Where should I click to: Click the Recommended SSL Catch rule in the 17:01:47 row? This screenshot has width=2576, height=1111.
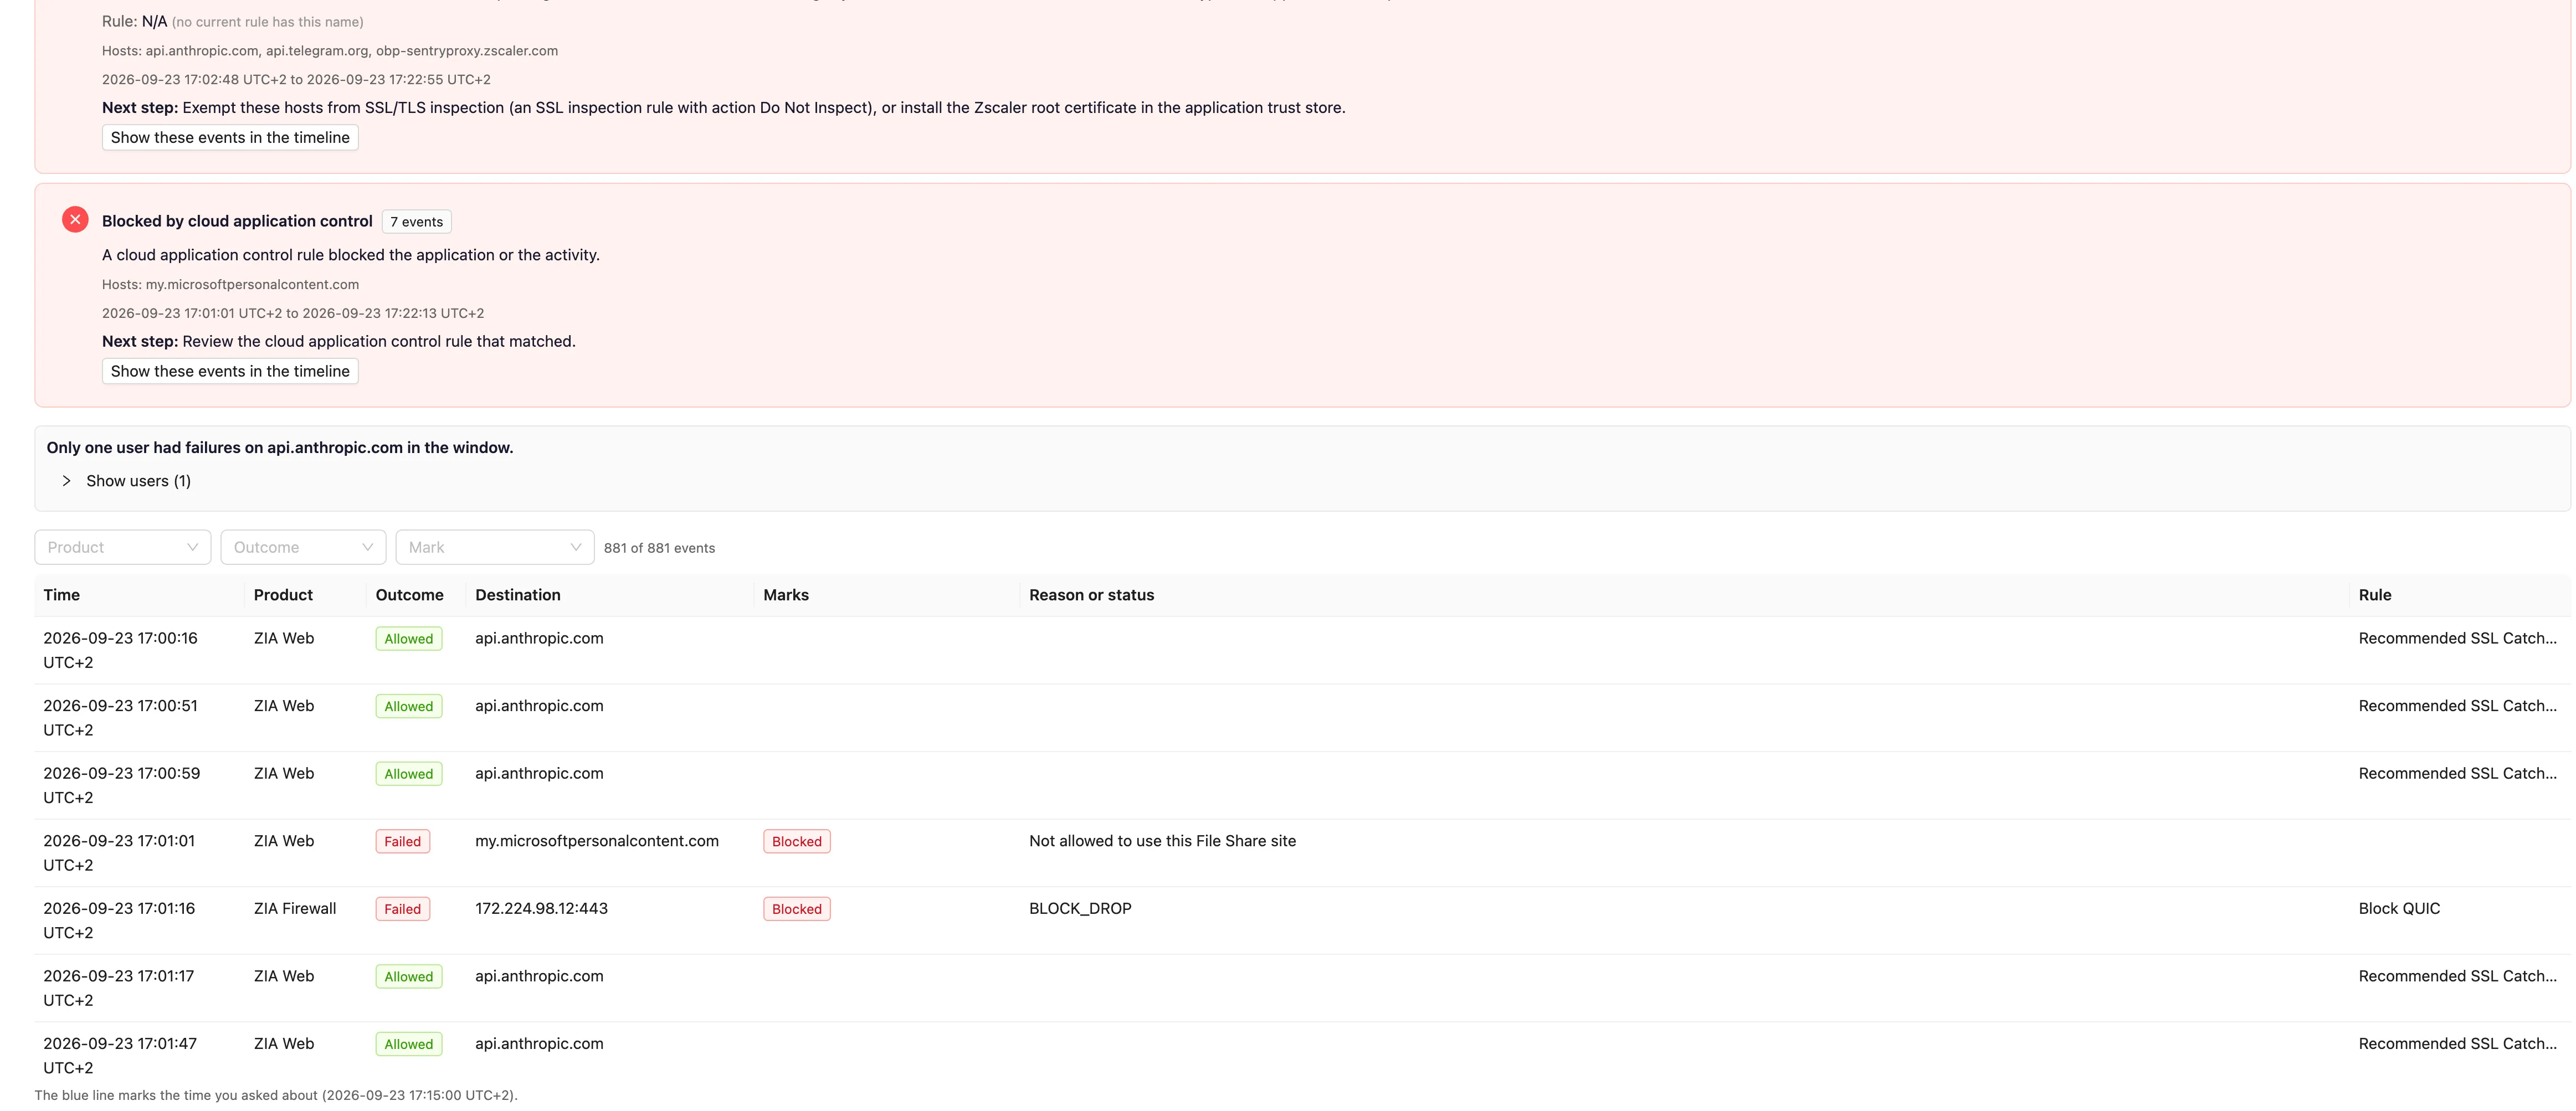[x=2457, y=1043]
